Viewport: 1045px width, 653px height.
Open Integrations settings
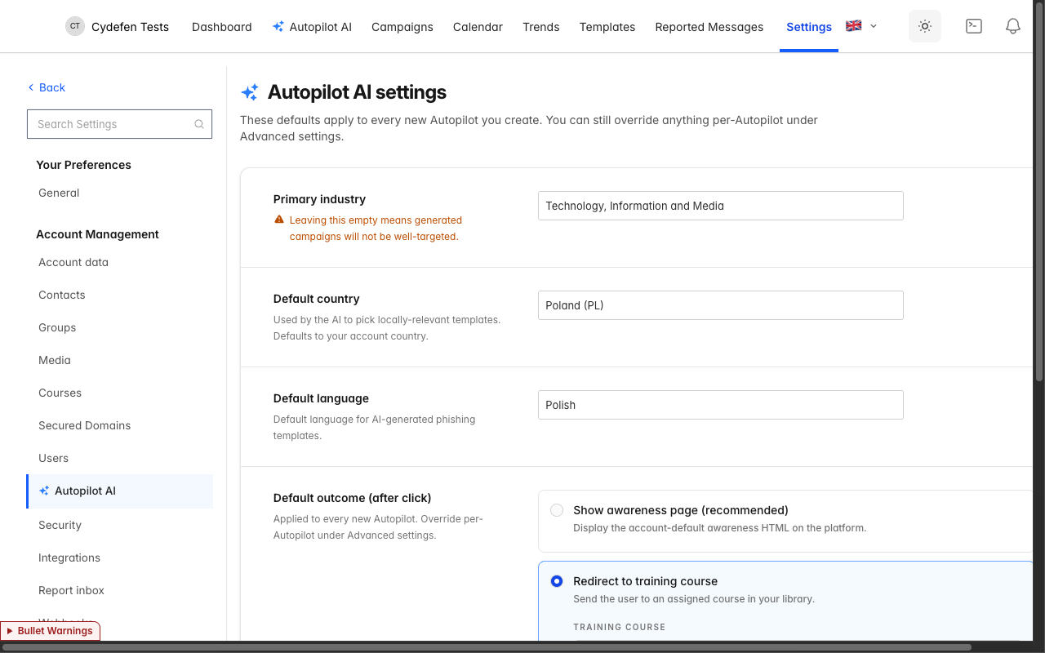tap(69, 557)
